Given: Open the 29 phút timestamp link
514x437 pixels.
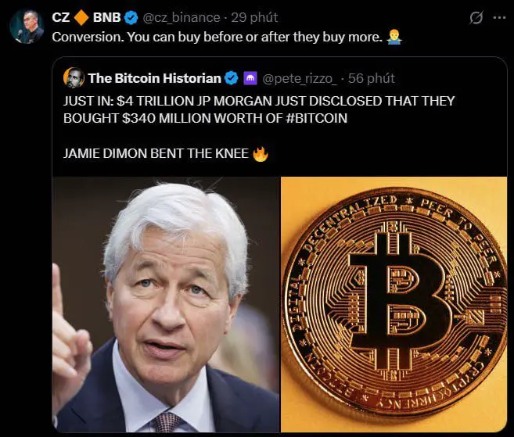Looking at the screenshot, I should point(254,17).
